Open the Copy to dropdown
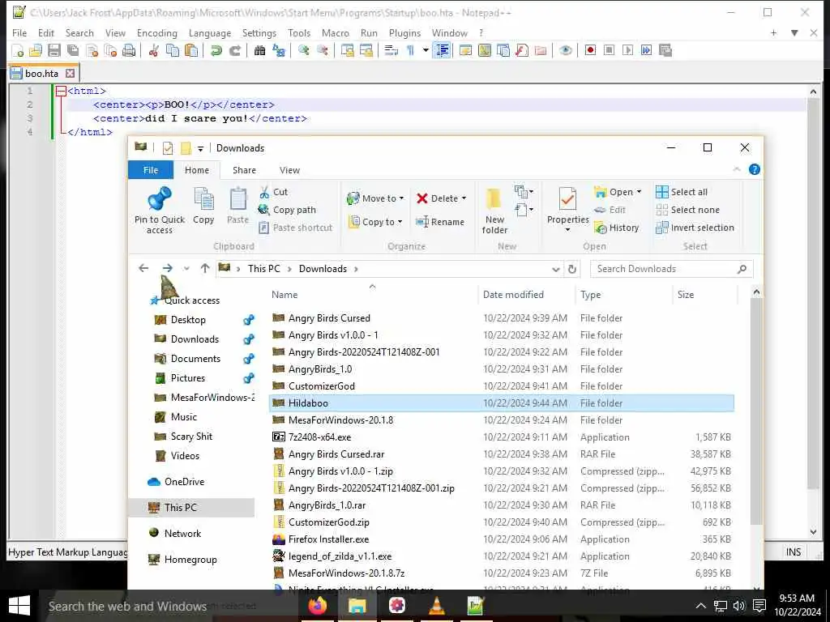Viewport: 830px width, 622px height. [376, 222]
